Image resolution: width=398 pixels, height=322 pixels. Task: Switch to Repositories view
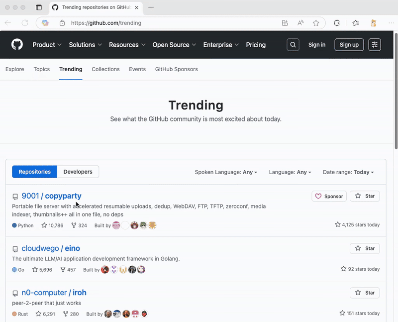click(x=34, y=172)
